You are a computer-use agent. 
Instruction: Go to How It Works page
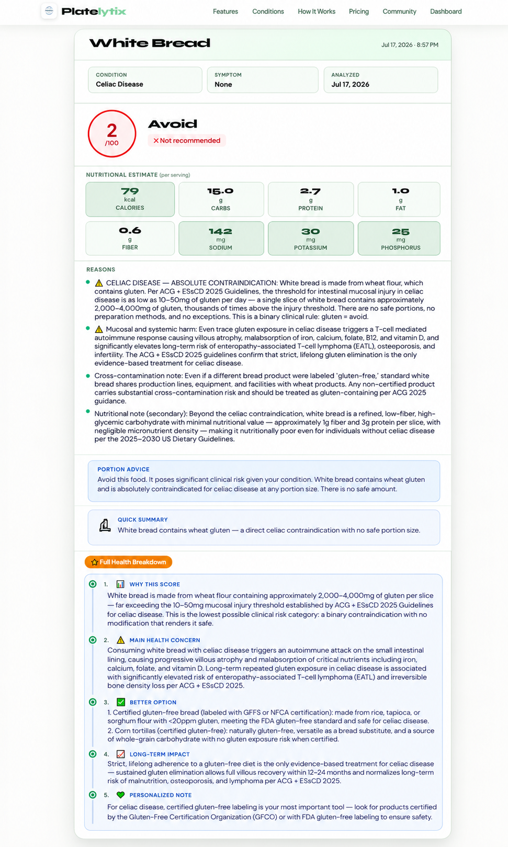point(317,12)
